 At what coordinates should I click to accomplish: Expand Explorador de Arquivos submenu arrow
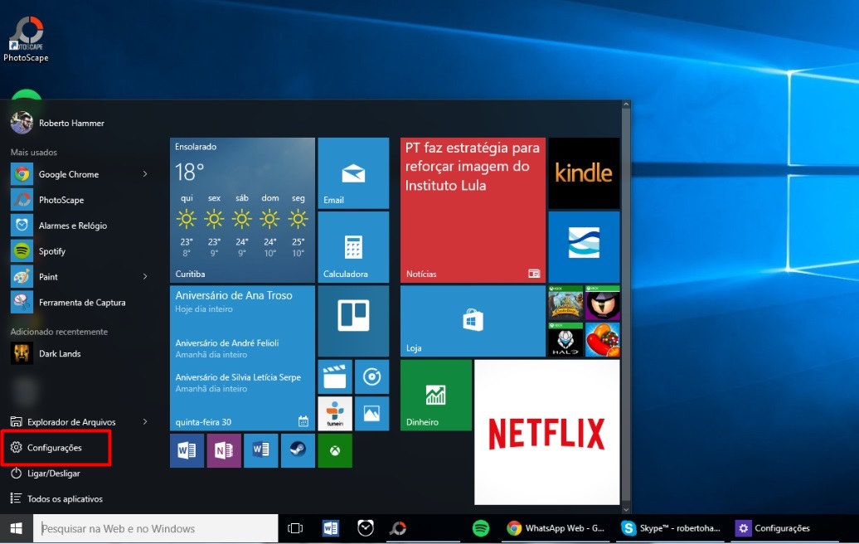pos(145,422)
